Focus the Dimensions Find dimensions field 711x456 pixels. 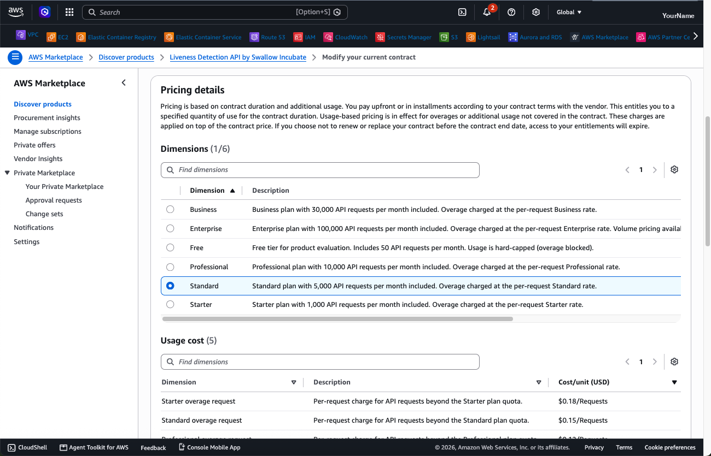pos(320,170)
